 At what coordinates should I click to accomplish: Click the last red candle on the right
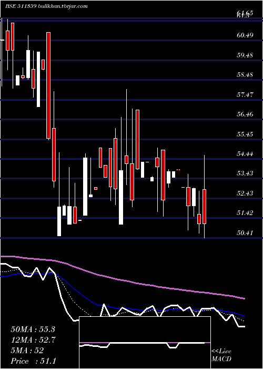click(x=204, y=207)
